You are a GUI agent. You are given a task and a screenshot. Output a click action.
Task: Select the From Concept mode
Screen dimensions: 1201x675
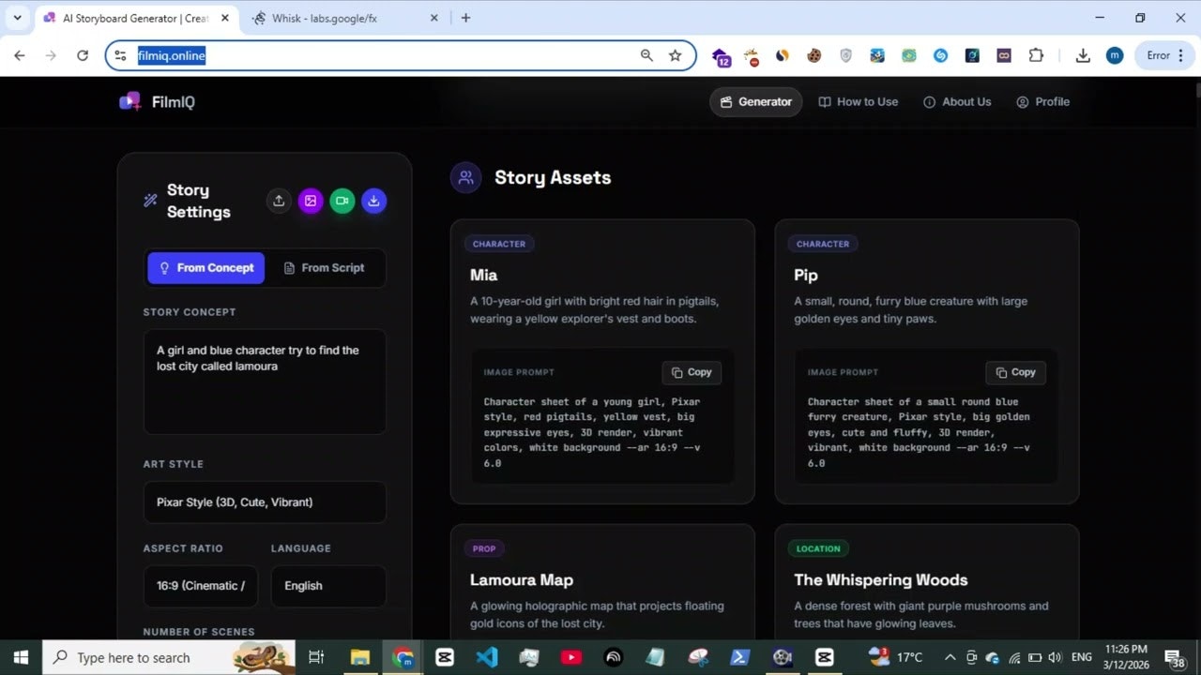click(206, 267)
